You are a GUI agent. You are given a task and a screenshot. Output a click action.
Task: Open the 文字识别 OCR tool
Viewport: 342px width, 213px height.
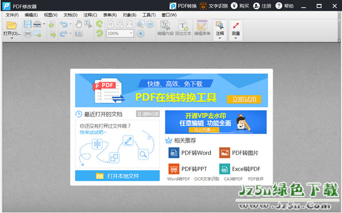coord(214,6)
